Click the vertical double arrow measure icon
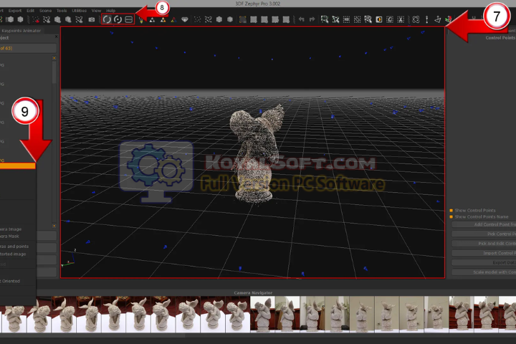The image size is (516, 344). [x=427, y=20]
